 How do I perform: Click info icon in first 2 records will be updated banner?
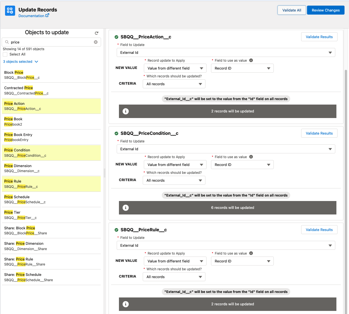[126, 111]
